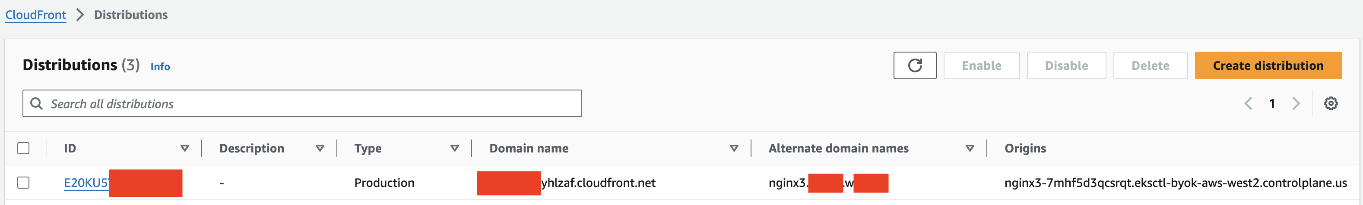Click Create distribution button
The image size is (1363, 205).
1268,65
